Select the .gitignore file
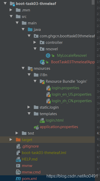Viewport: 100px width, 181px height. tap(30, 146)
